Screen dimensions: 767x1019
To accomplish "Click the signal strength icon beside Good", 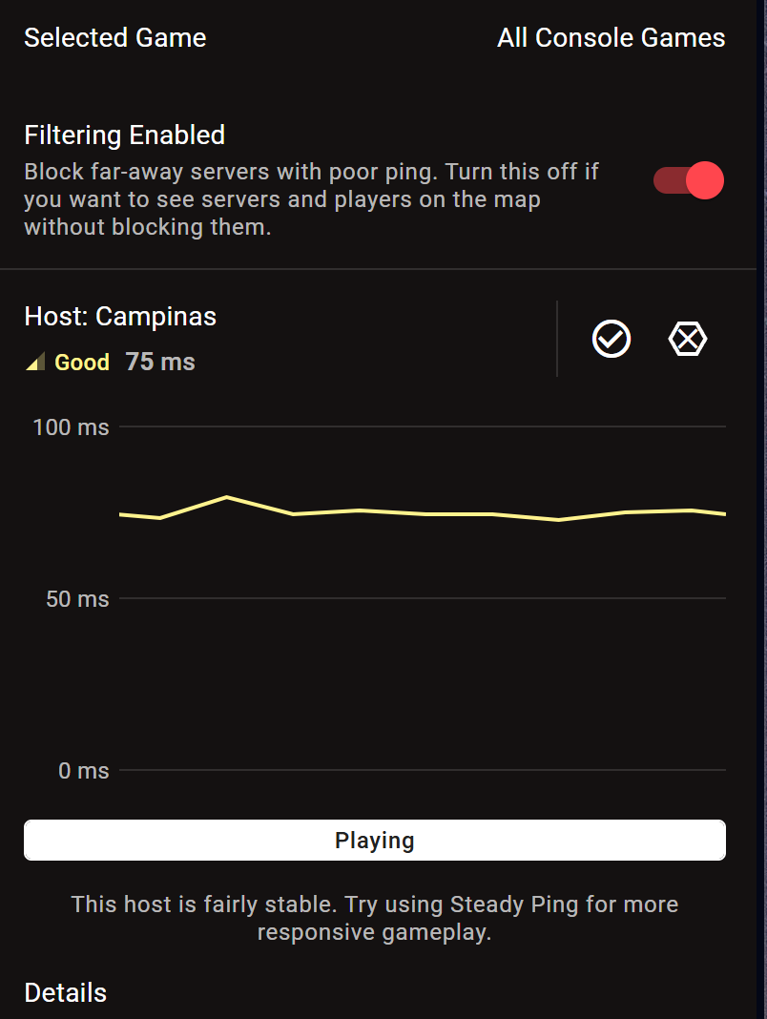I will click(35, 363).
